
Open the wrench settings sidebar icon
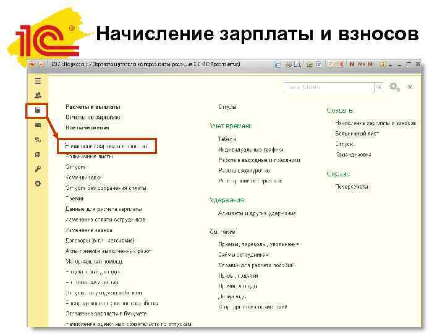point(38,169)
